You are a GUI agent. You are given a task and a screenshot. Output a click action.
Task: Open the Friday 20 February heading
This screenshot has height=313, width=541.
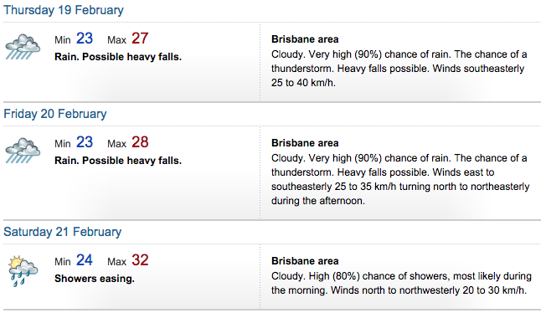pos(55,114)
